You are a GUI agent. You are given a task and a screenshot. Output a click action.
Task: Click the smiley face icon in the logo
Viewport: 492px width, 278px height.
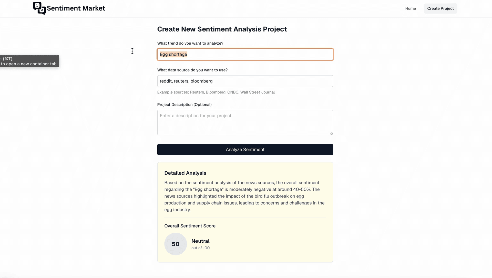point(37,6)
